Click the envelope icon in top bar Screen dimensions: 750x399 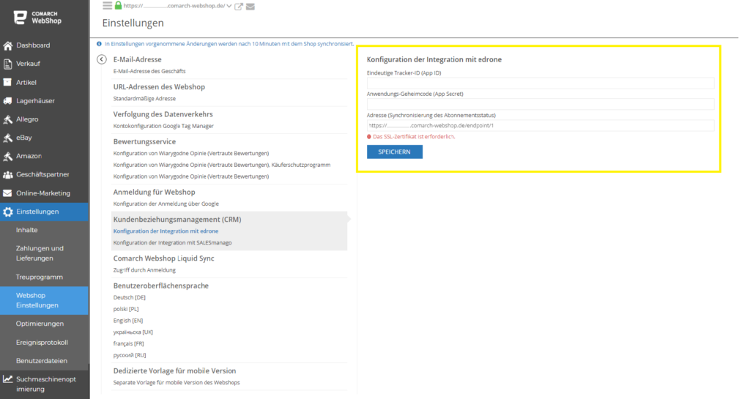[x=250, y=6]
